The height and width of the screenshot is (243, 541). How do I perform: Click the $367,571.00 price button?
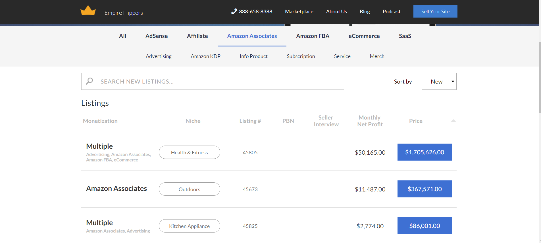(x=425, y=189)
